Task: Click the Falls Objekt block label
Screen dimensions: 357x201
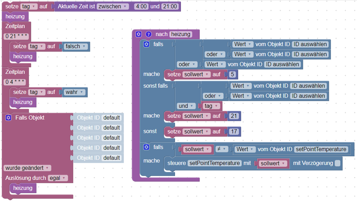Action: [30, 117]
